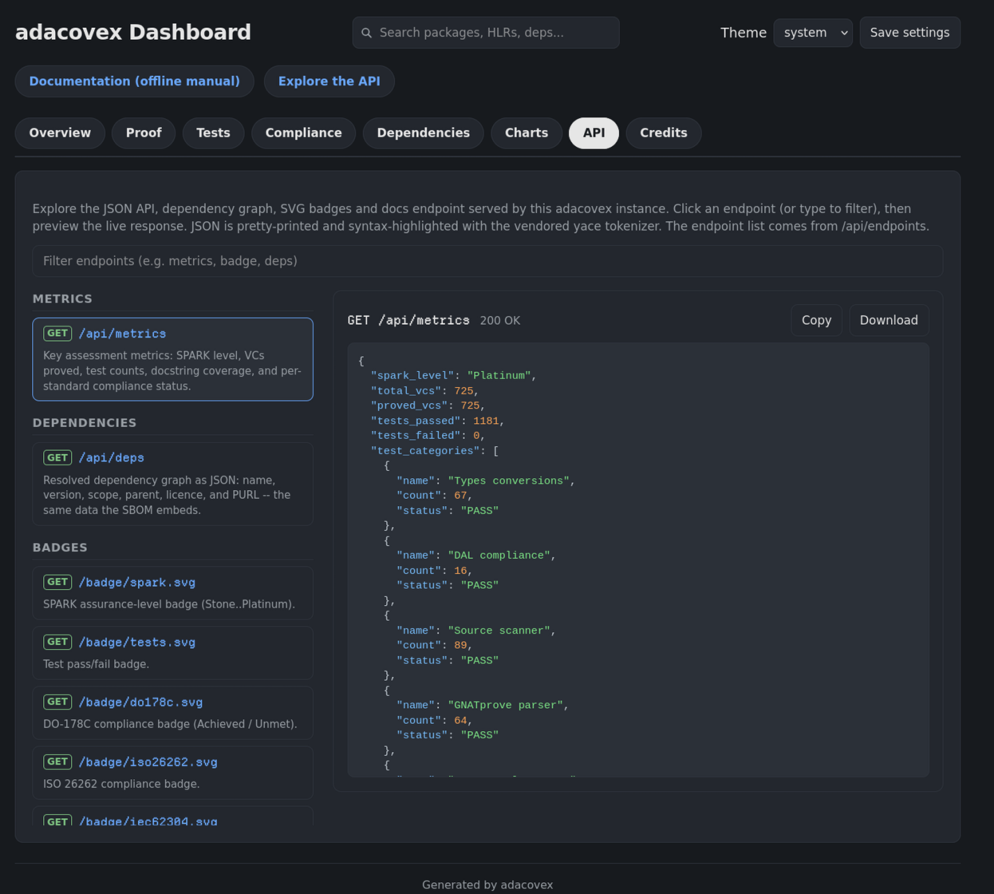Select the Compliance tab
Image resolution: width=994 pixels, height=894 pixels.
pyautogui.click(x=303, y=133)
